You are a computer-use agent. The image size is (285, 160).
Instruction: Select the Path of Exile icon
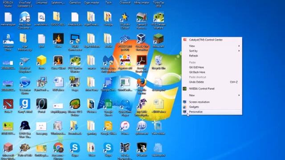25,148
